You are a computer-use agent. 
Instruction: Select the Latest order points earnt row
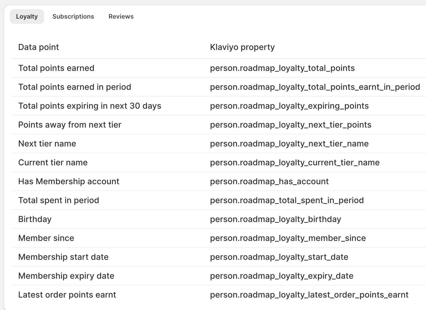67,295
